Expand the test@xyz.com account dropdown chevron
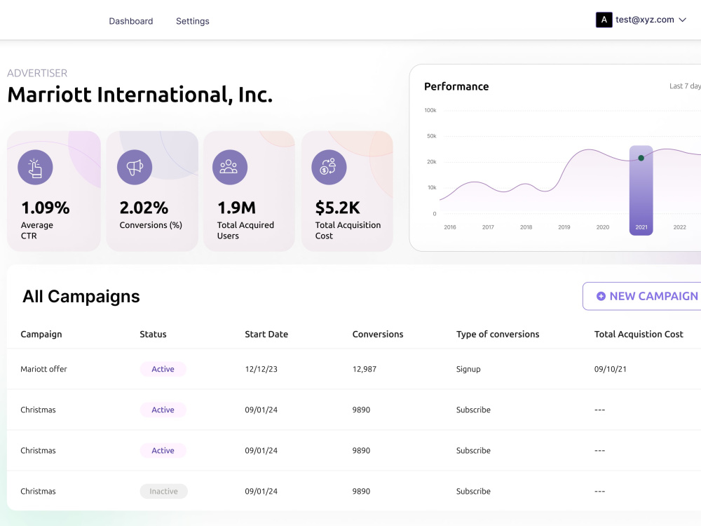The image size is (701, 526). tap(683, 20)
